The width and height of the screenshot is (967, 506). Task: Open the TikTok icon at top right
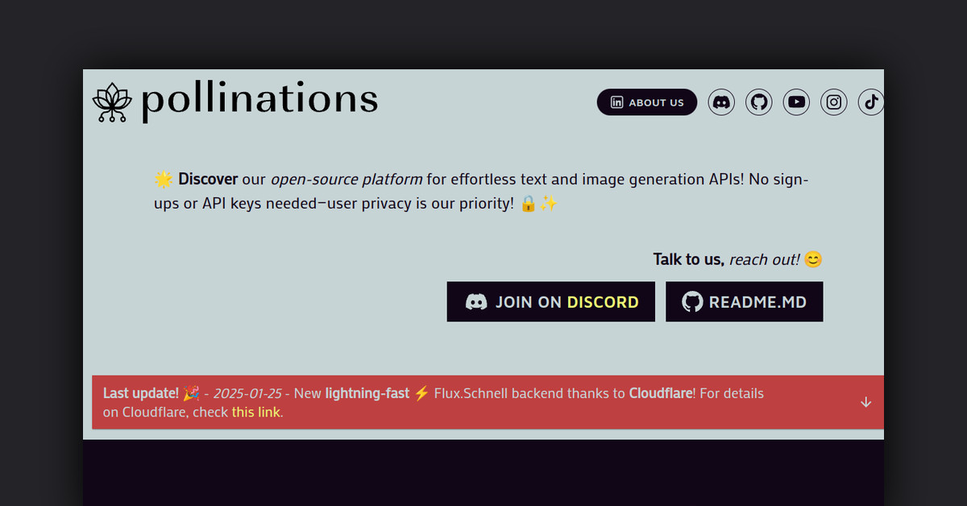pyautogui.click(x=870, y=102)
